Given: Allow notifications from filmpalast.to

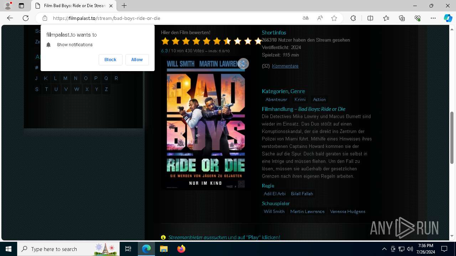Looking at the screenshot, I should [x=137, y=60].
